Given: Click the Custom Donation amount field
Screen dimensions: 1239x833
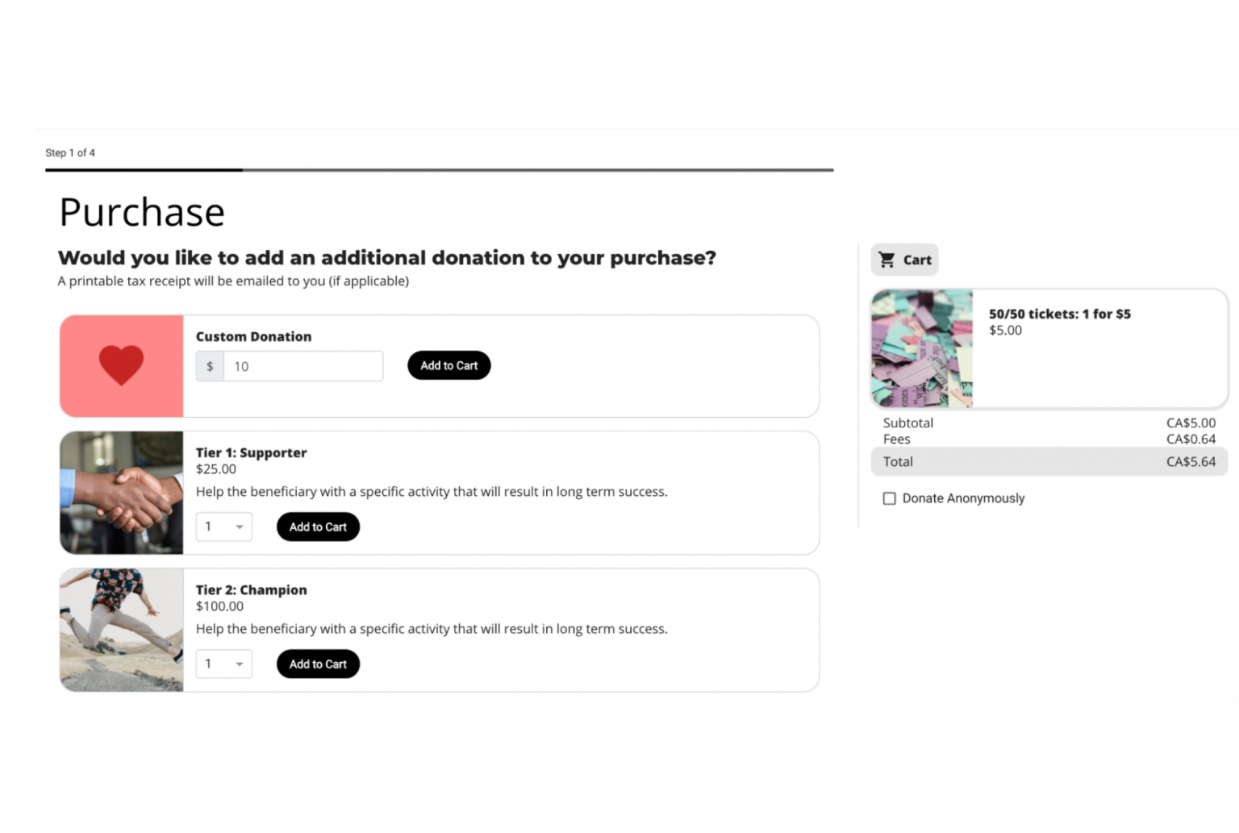Looking at the screenshot, I should pyautogui.click(x=302, y=366).
